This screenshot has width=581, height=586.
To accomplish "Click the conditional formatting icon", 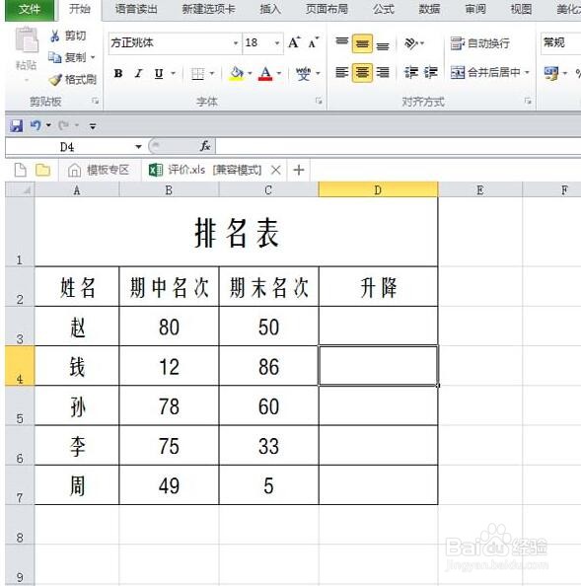I will coord(551,73).
